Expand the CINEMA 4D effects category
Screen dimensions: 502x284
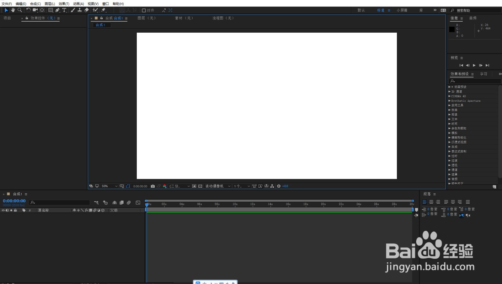click(x=449, y=96)
